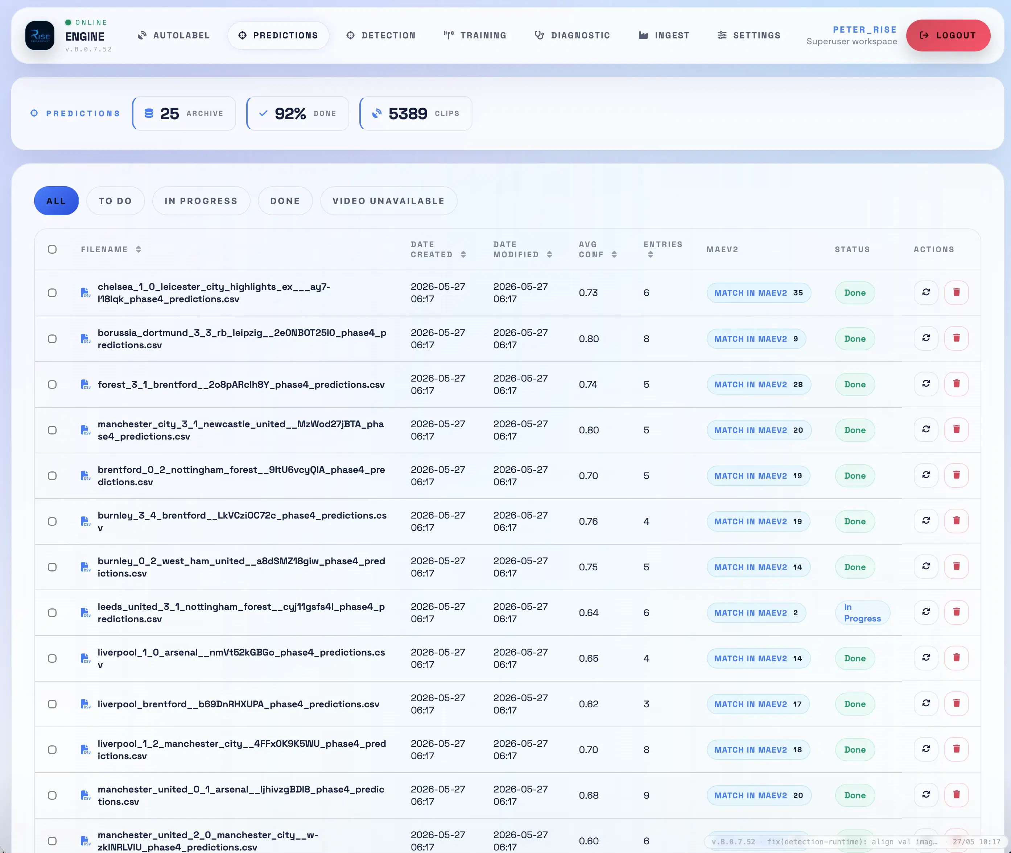The height and width of the screenshot is (853, 1011).
Task: Sort by Avg Conf column arrows
Action: click(614, 255)
